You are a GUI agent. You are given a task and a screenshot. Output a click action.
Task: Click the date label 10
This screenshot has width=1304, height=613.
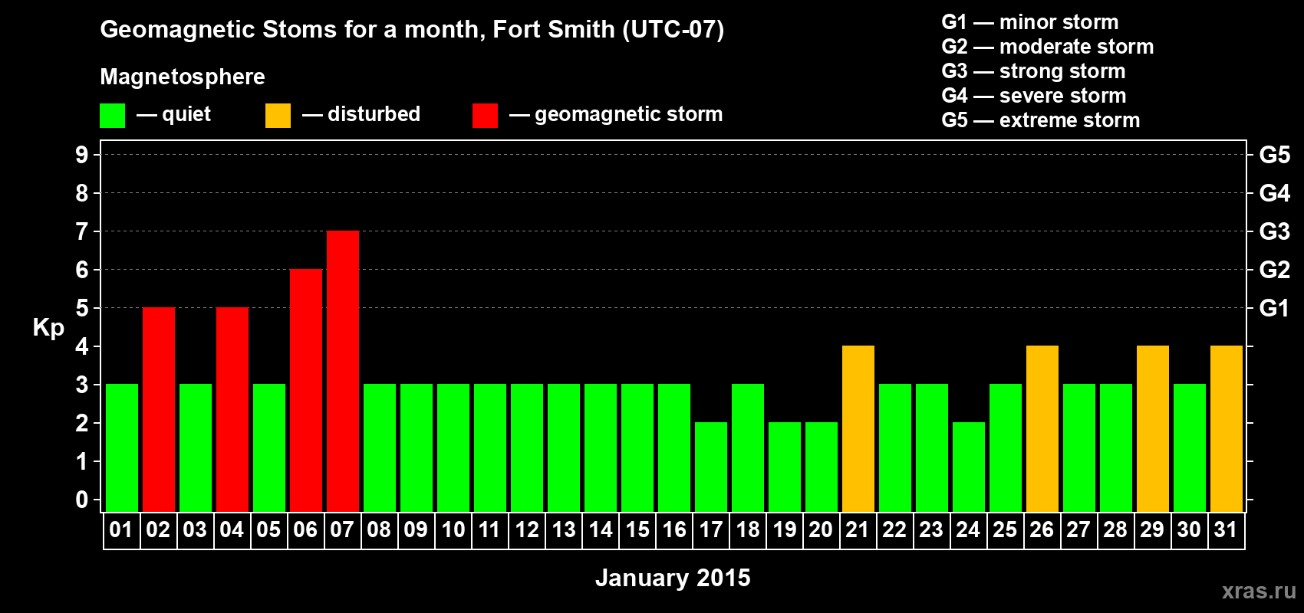(453, 530)
